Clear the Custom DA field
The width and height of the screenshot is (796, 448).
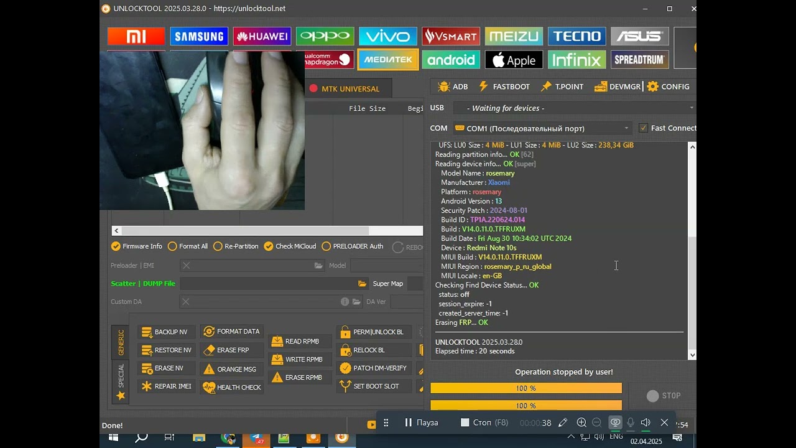[x=185, y=302]
